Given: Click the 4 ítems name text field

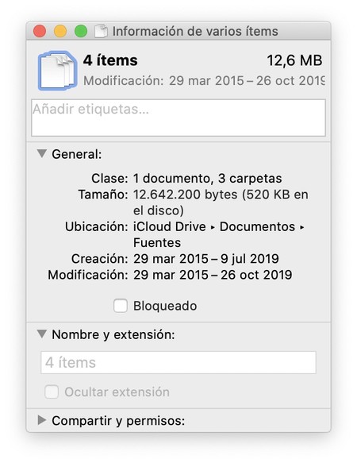Looking at the screenshot, I should point(178,362).
